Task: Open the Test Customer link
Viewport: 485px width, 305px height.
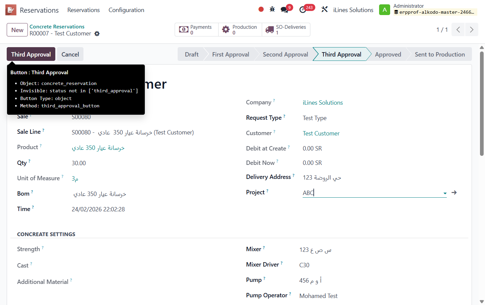Action: [321, 133]
